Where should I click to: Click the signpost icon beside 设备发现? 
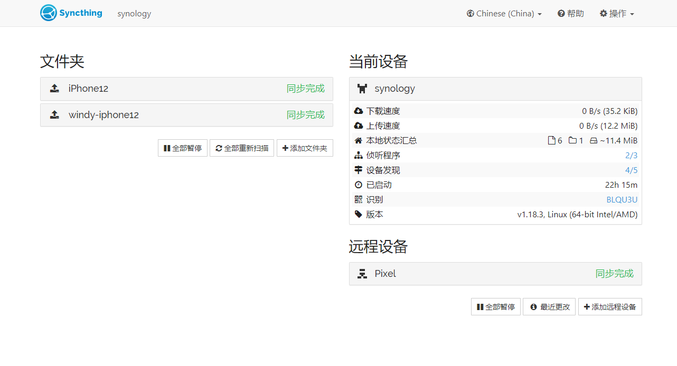(359, 170)
